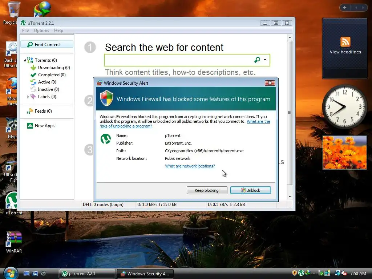Image resolution: width=372 pixels, height=279 pixels.
Task: Click the µTorrent system tray icon
Action: pyautogui.click(x=301, y=273)
